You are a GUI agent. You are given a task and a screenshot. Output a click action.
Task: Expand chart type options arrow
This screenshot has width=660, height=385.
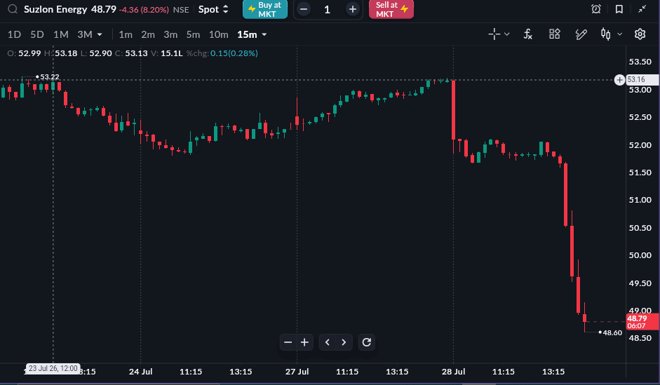(x=619, y=34)
